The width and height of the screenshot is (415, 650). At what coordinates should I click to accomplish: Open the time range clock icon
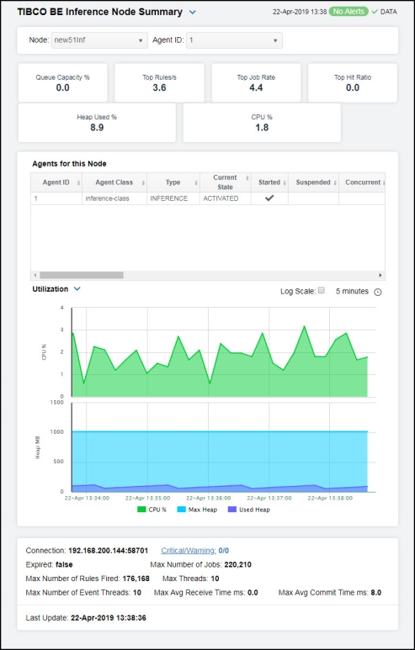pos(378,293)
